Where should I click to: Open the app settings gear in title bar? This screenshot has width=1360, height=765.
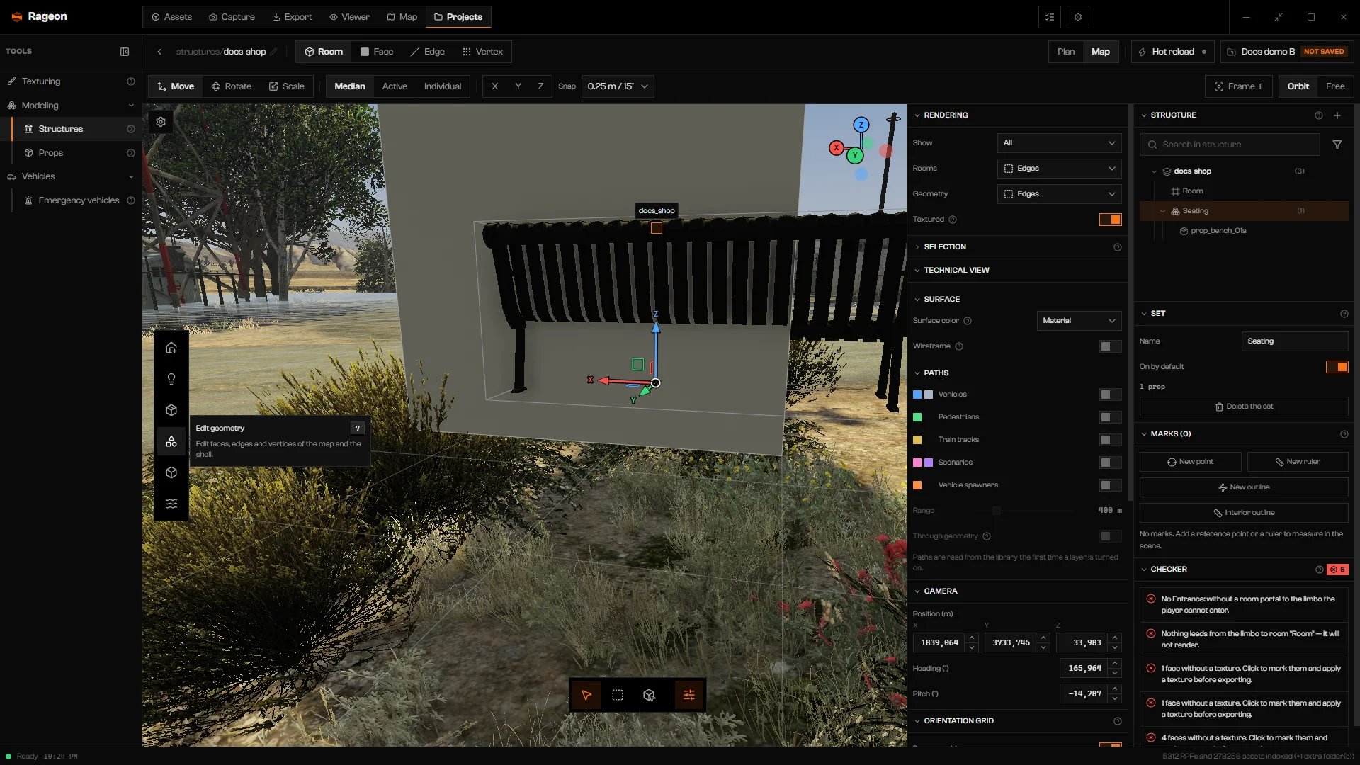1078,17
